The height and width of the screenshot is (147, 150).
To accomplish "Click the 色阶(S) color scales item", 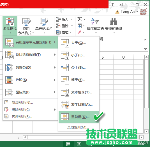I will coord(31,80).
